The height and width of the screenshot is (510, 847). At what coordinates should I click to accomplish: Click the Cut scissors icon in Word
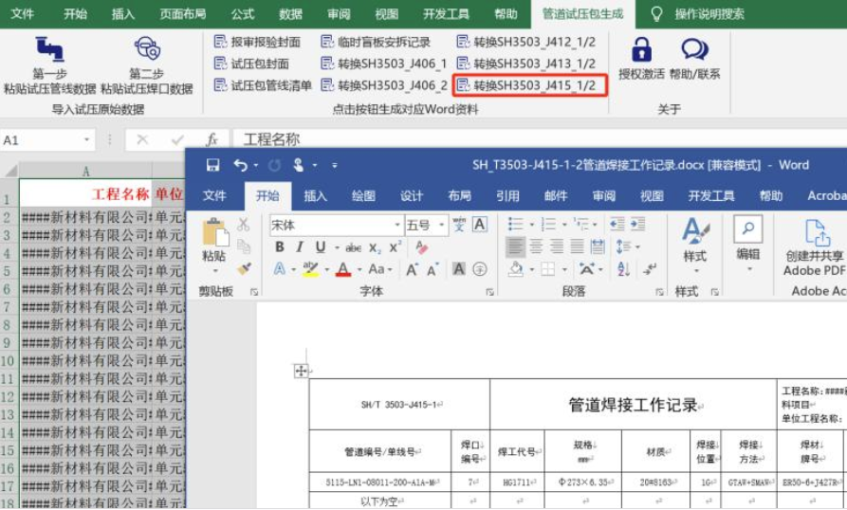click(244, 225)
